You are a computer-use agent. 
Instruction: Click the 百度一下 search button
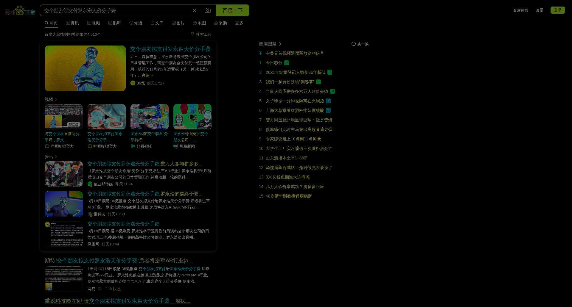pos(232,10)
